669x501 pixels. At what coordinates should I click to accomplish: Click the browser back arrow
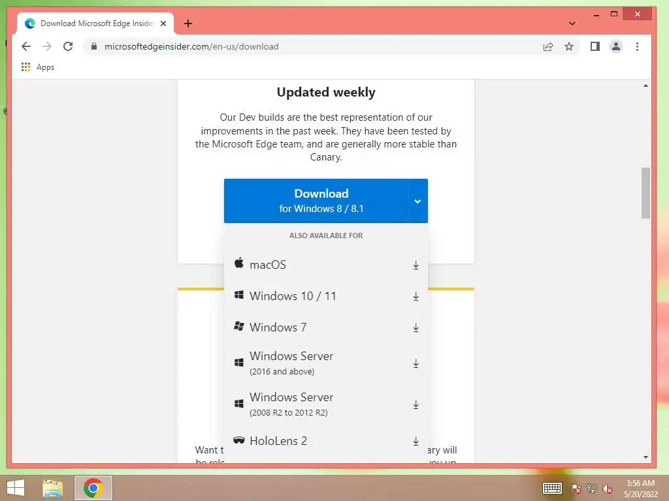pos(26,46)
